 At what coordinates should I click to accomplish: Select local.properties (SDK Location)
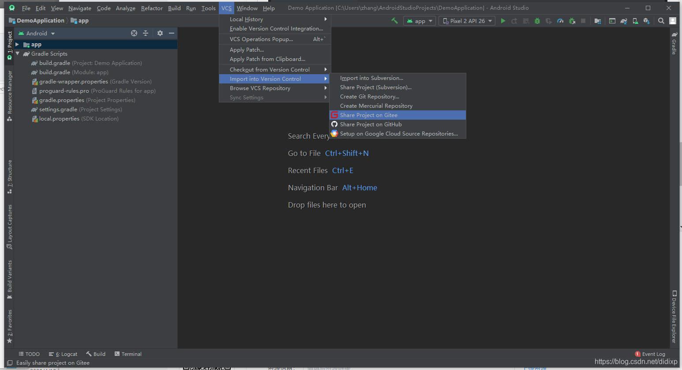(x=75, y=119)
